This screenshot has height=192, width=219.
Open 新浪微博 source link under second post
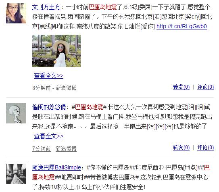point(66,148)
